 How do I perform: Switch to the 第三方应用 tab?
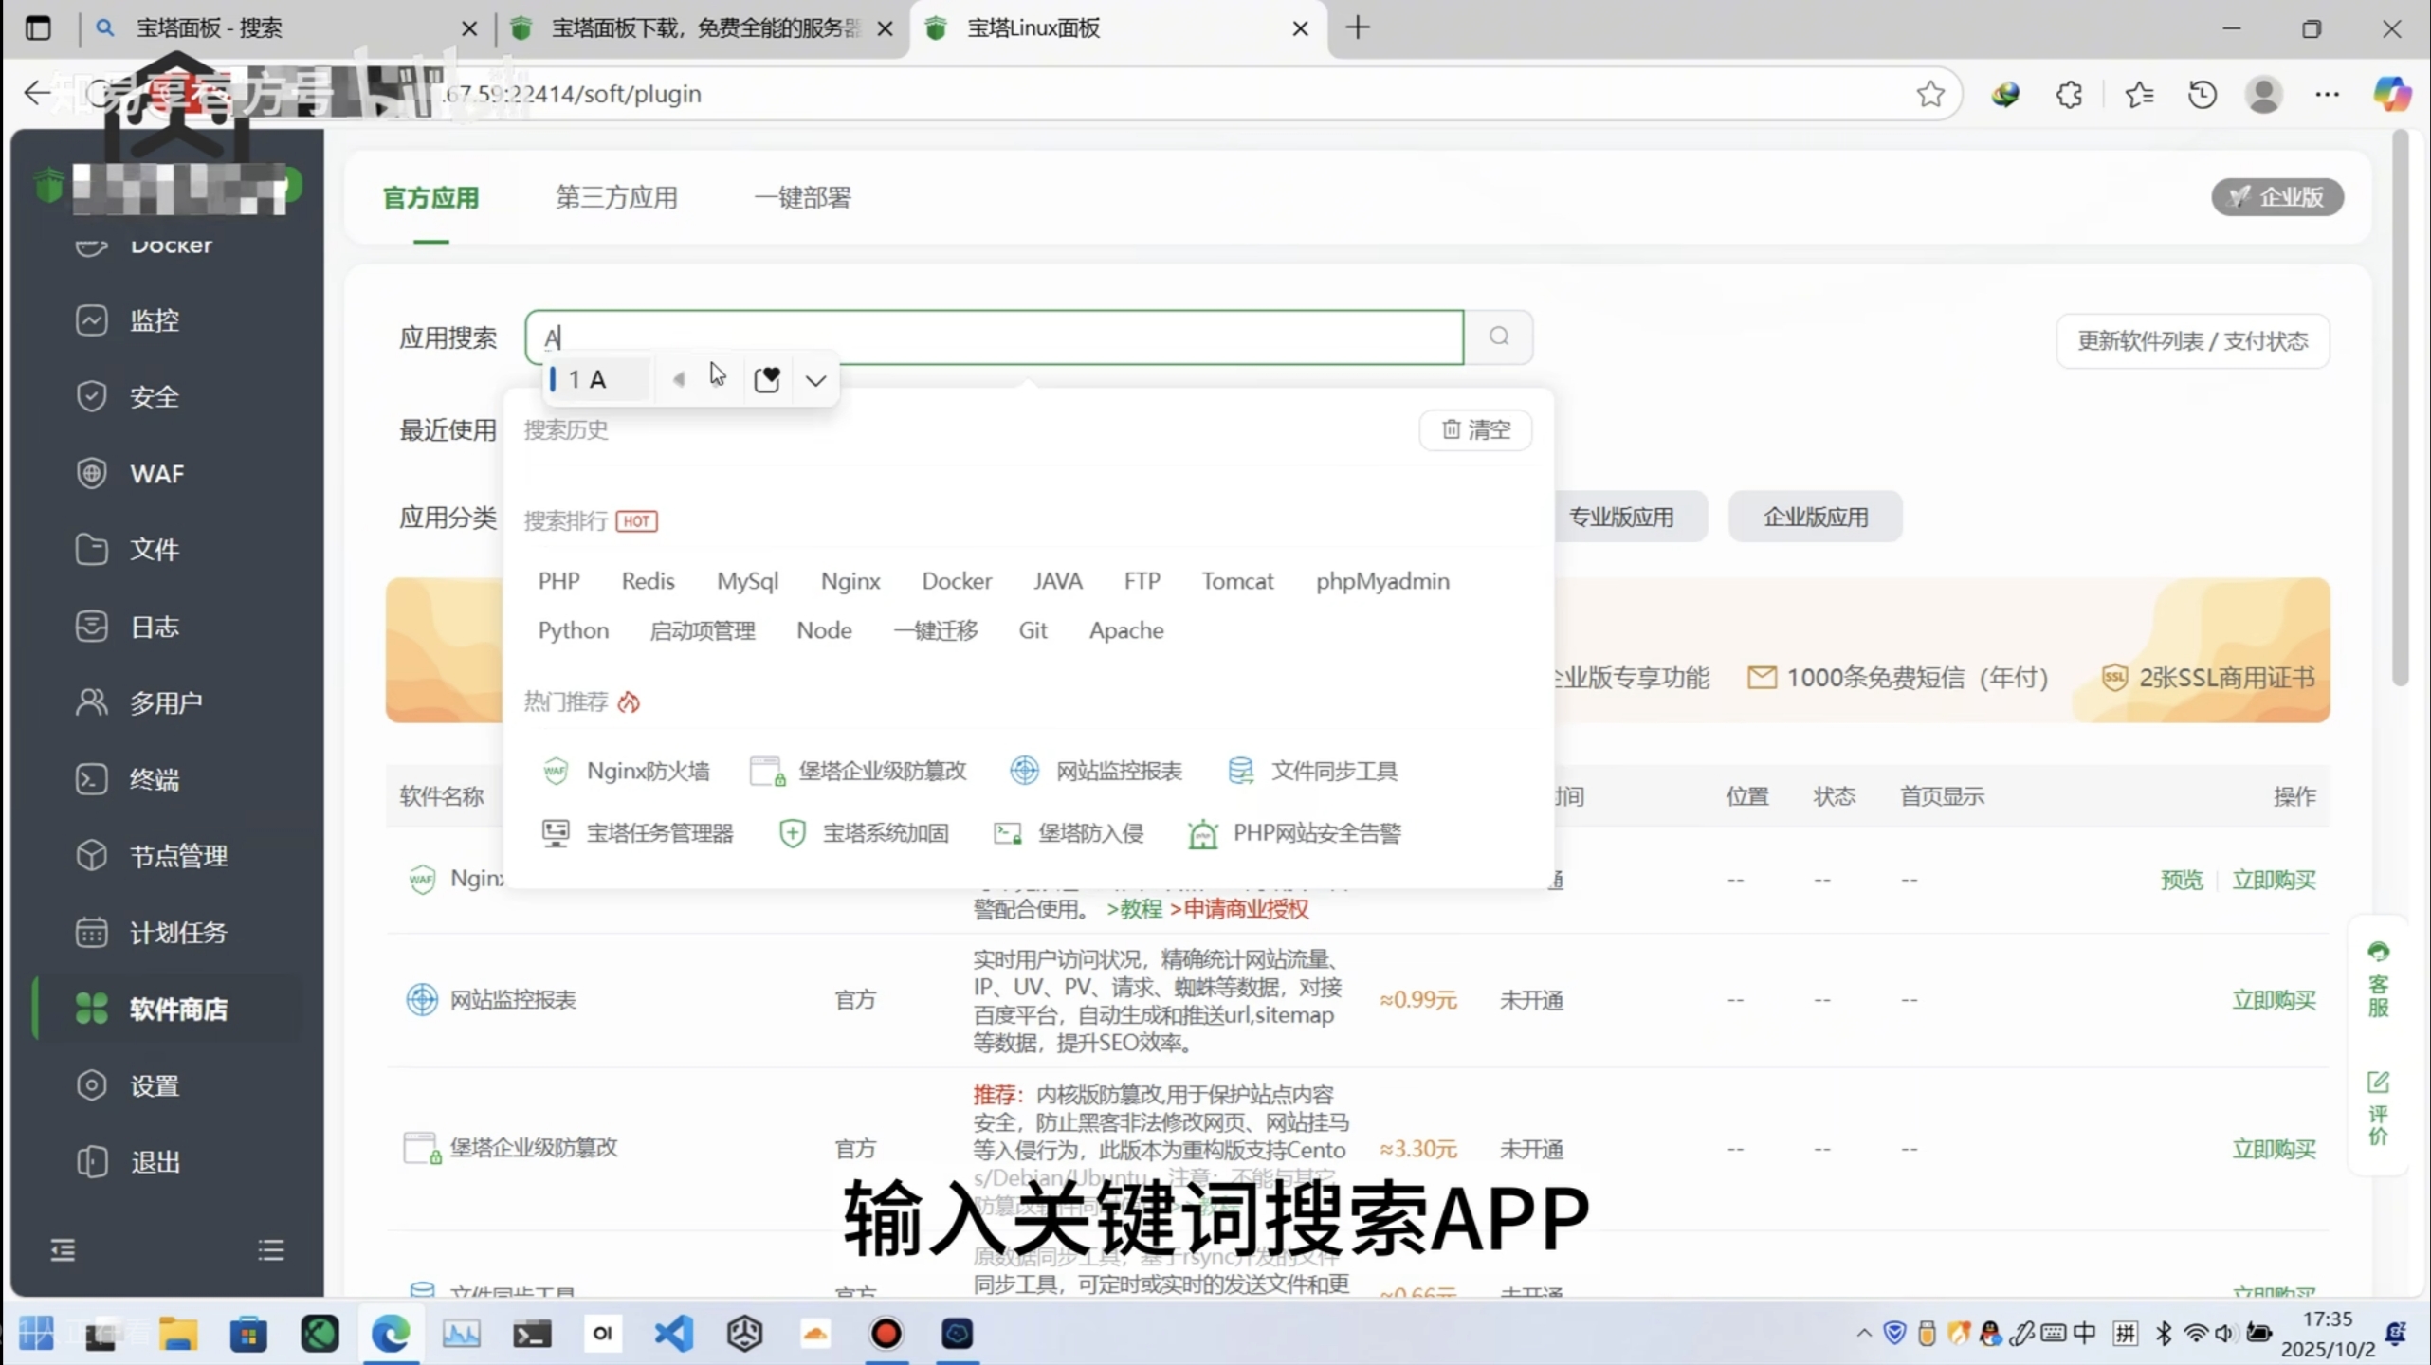(x=616, y=197)
